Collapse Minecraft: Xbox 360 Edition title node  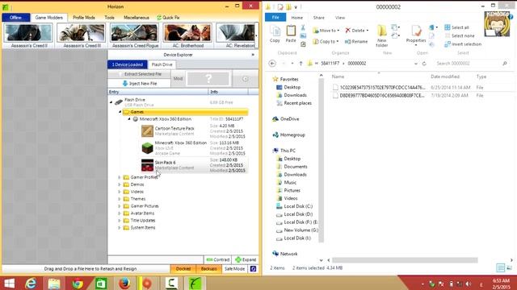[129, 119]
